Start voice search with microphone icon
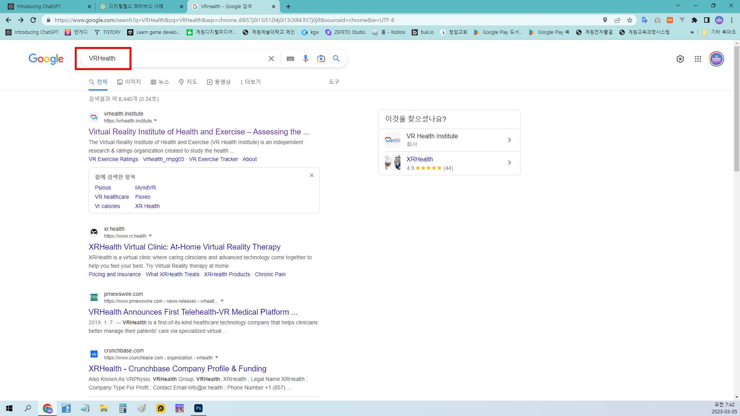740x416 pixels. [x=306, y=59]
